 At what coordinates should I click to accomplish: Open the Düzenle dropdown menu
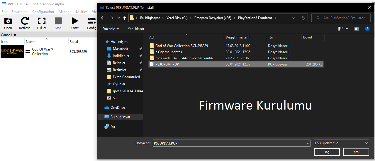tap(111, 29)
